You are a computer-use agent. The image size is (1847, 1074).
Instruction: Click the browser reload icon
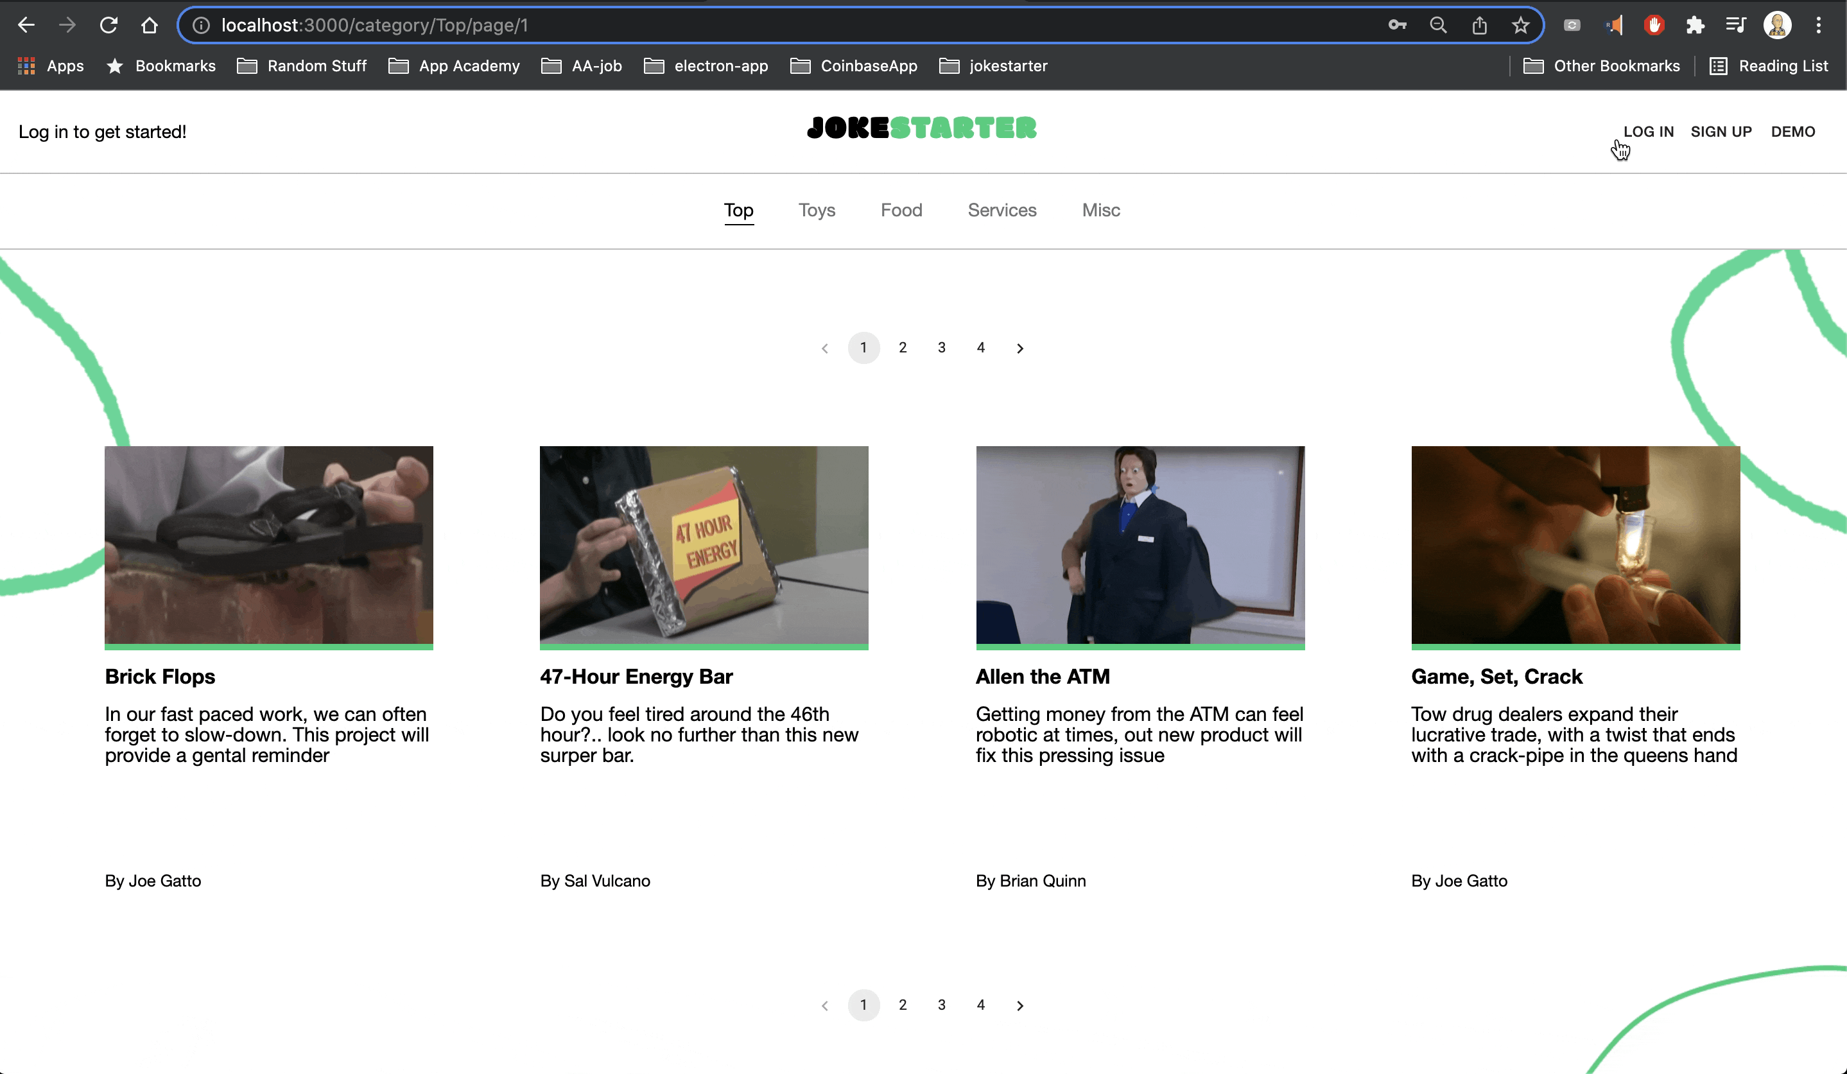coord(108,26)
